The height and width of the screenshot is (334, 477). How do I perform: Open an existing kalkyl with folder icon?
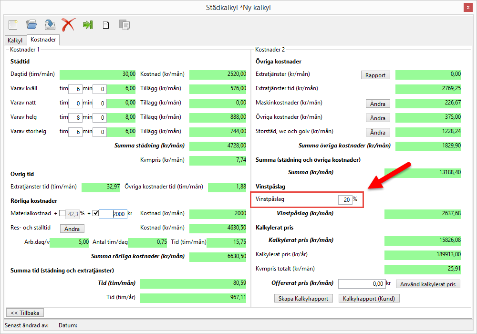tap(31, 25)
